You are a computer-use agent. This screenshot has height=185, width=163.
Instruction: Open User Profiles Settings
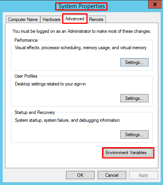tap(134, 98)
